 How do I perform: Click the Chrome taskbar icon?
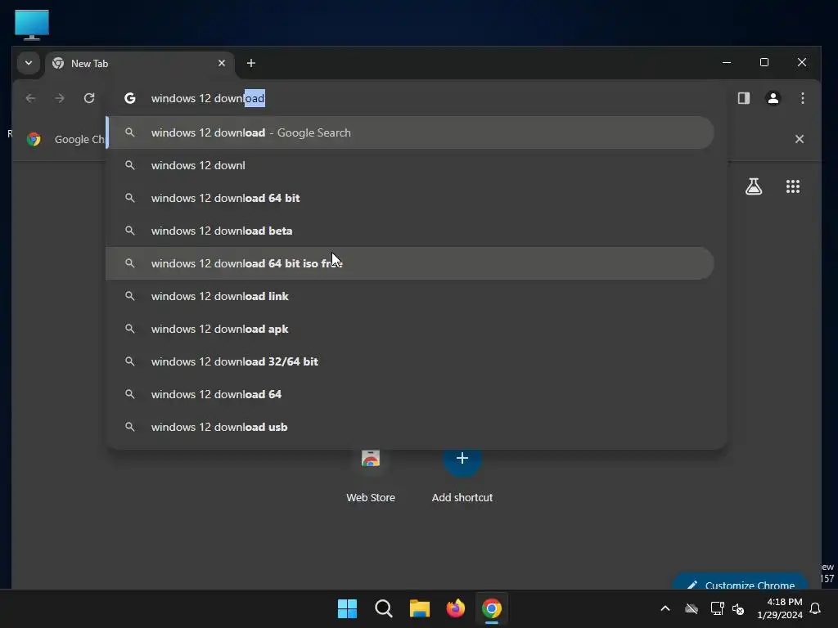pos(492,608)
